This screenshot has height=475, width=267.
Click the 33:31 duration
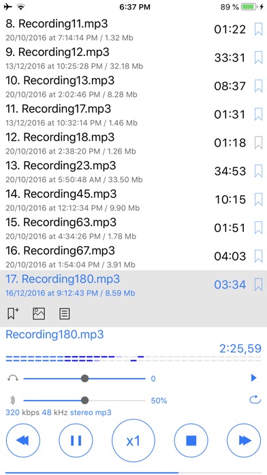click(230, 57)
